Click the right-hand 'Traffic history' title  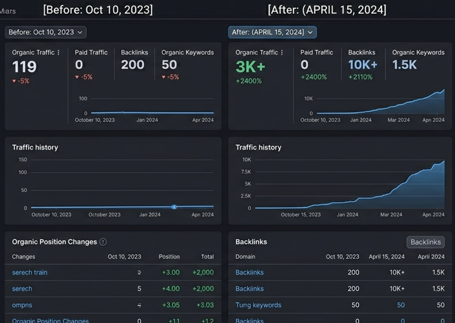[x=258, y=148]
